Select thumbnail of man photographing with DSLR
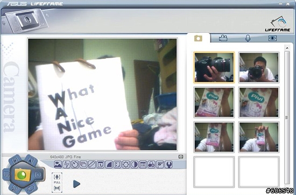296x195 pixels. pyautogui.click(x=259, y=67)
